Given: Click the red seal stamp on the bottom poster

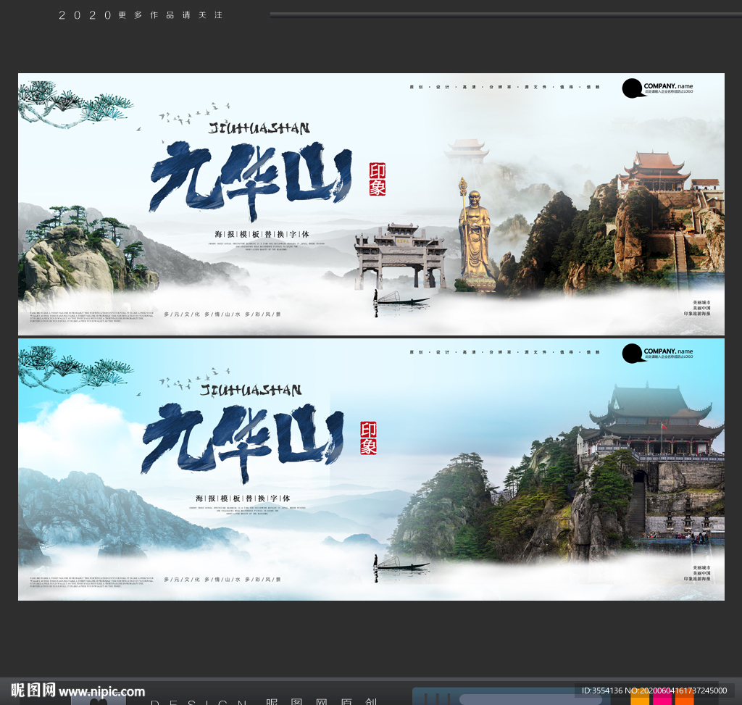Looking at the screenshot, I should pos(368,438).
